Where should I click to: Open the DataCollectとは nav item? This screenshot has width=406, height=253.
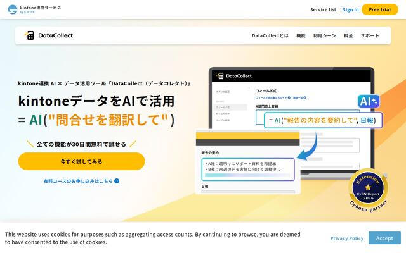coord(270,35)
